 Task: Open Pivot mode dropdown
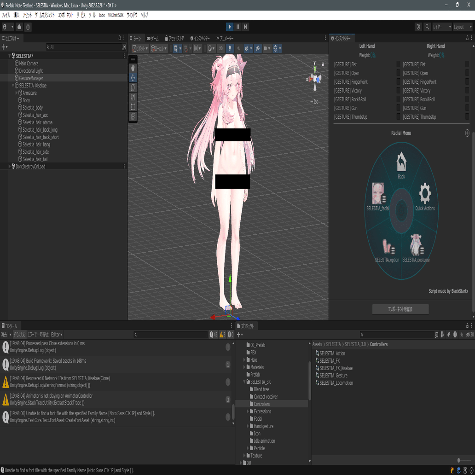[x=140, y=48]
